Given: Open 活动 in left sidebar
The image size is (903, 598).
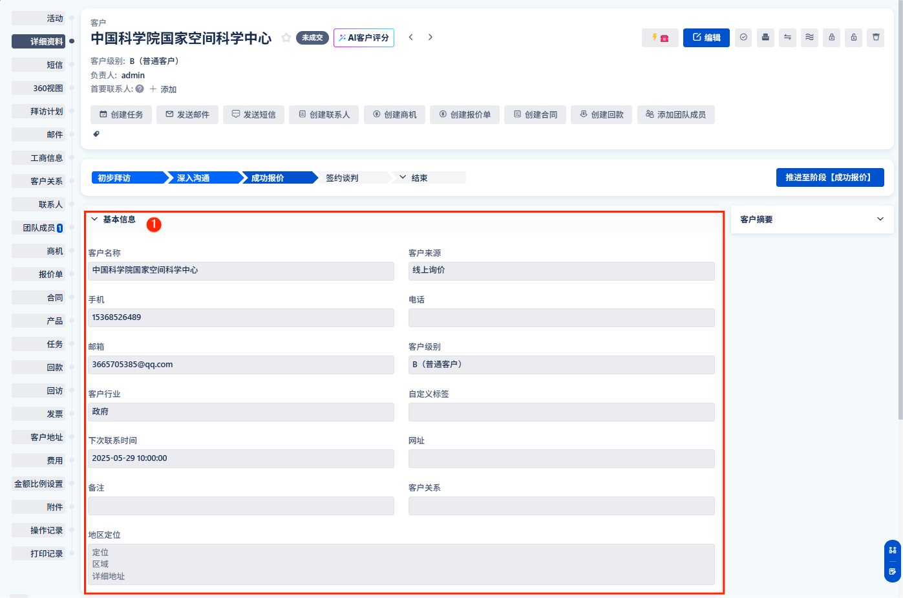Looking at the screenshot, I should click(x=38, y=18).
